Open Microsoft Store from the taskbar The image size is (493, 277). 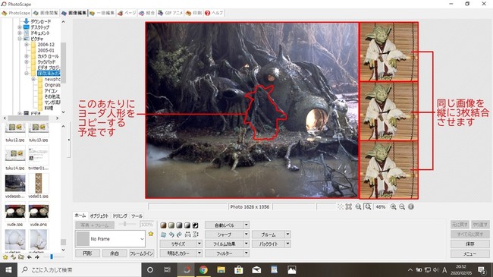coord(239,269)
